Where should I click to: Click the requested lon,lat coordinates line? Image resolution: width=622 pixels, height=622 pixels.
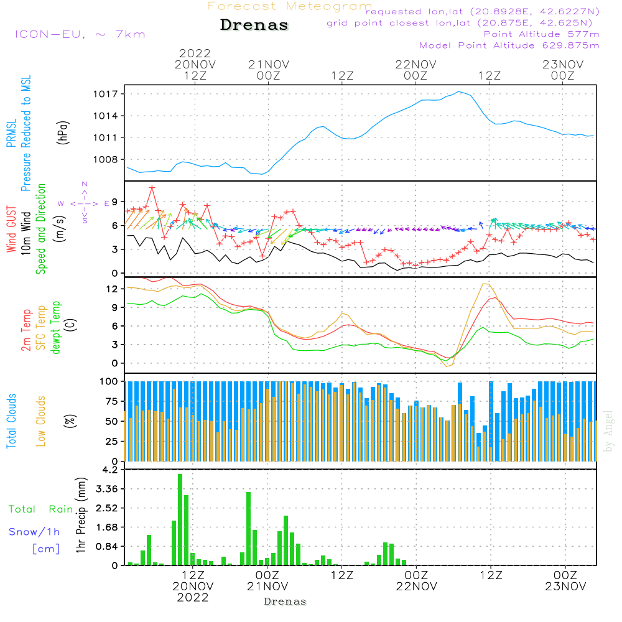pyautogui.click(x=483, y=11)
